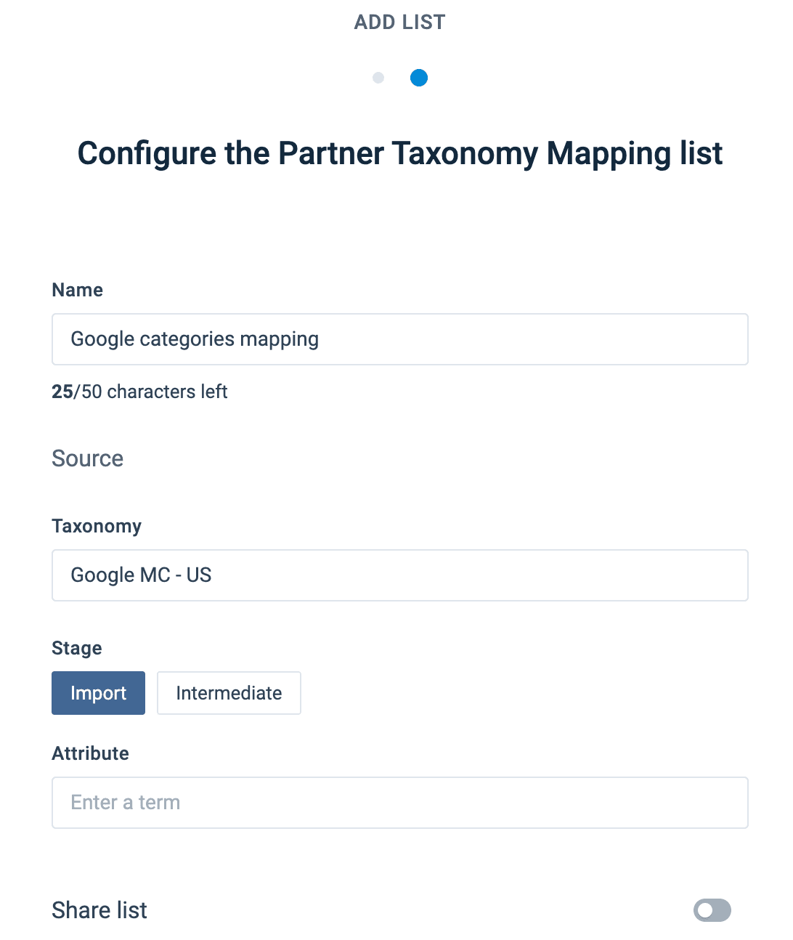Viewport: 793px width, 940px height.
Task: Go back to the first step dot
Action: click(378, 78)
